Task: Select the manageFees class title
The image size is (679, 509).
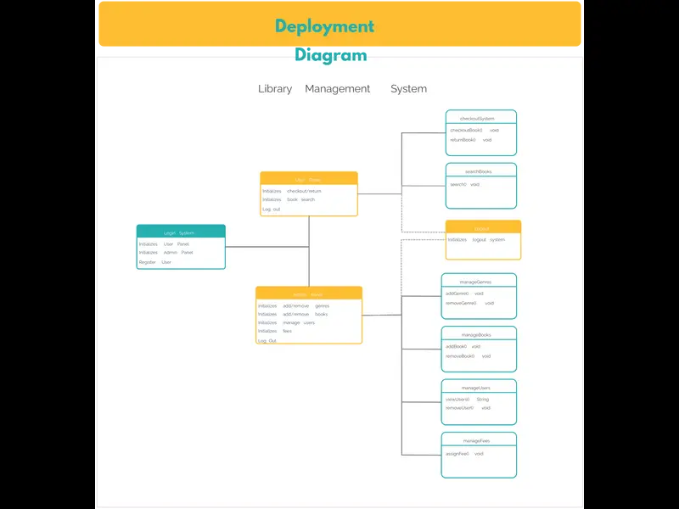Action: [476, 441]
